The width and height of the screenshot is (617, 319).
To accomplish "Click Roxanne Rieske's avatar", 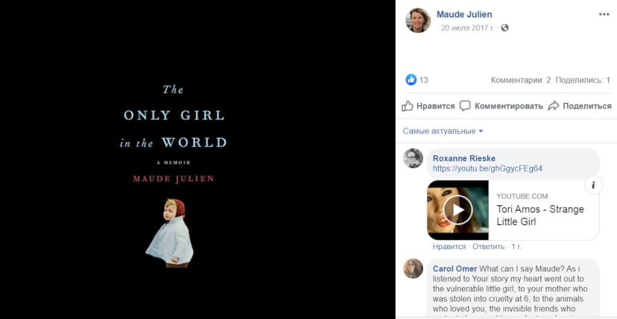I will coord(413,158).
